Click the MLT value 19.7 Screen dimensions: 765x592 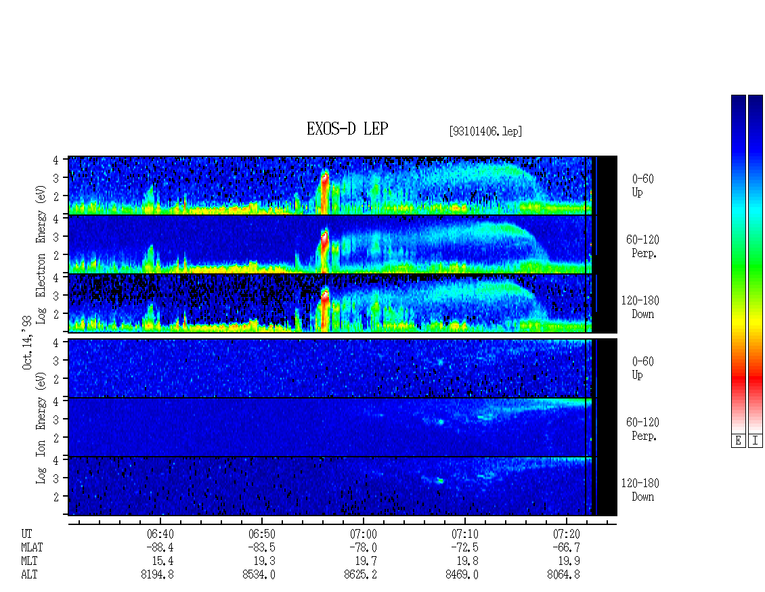click(x=366, y=562)
